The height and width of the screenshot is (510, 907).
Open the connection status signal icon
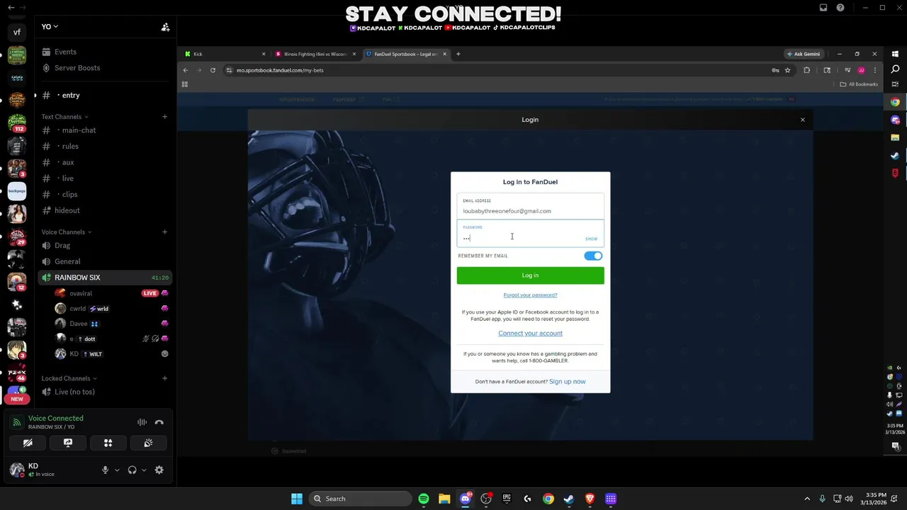[17, 422]
